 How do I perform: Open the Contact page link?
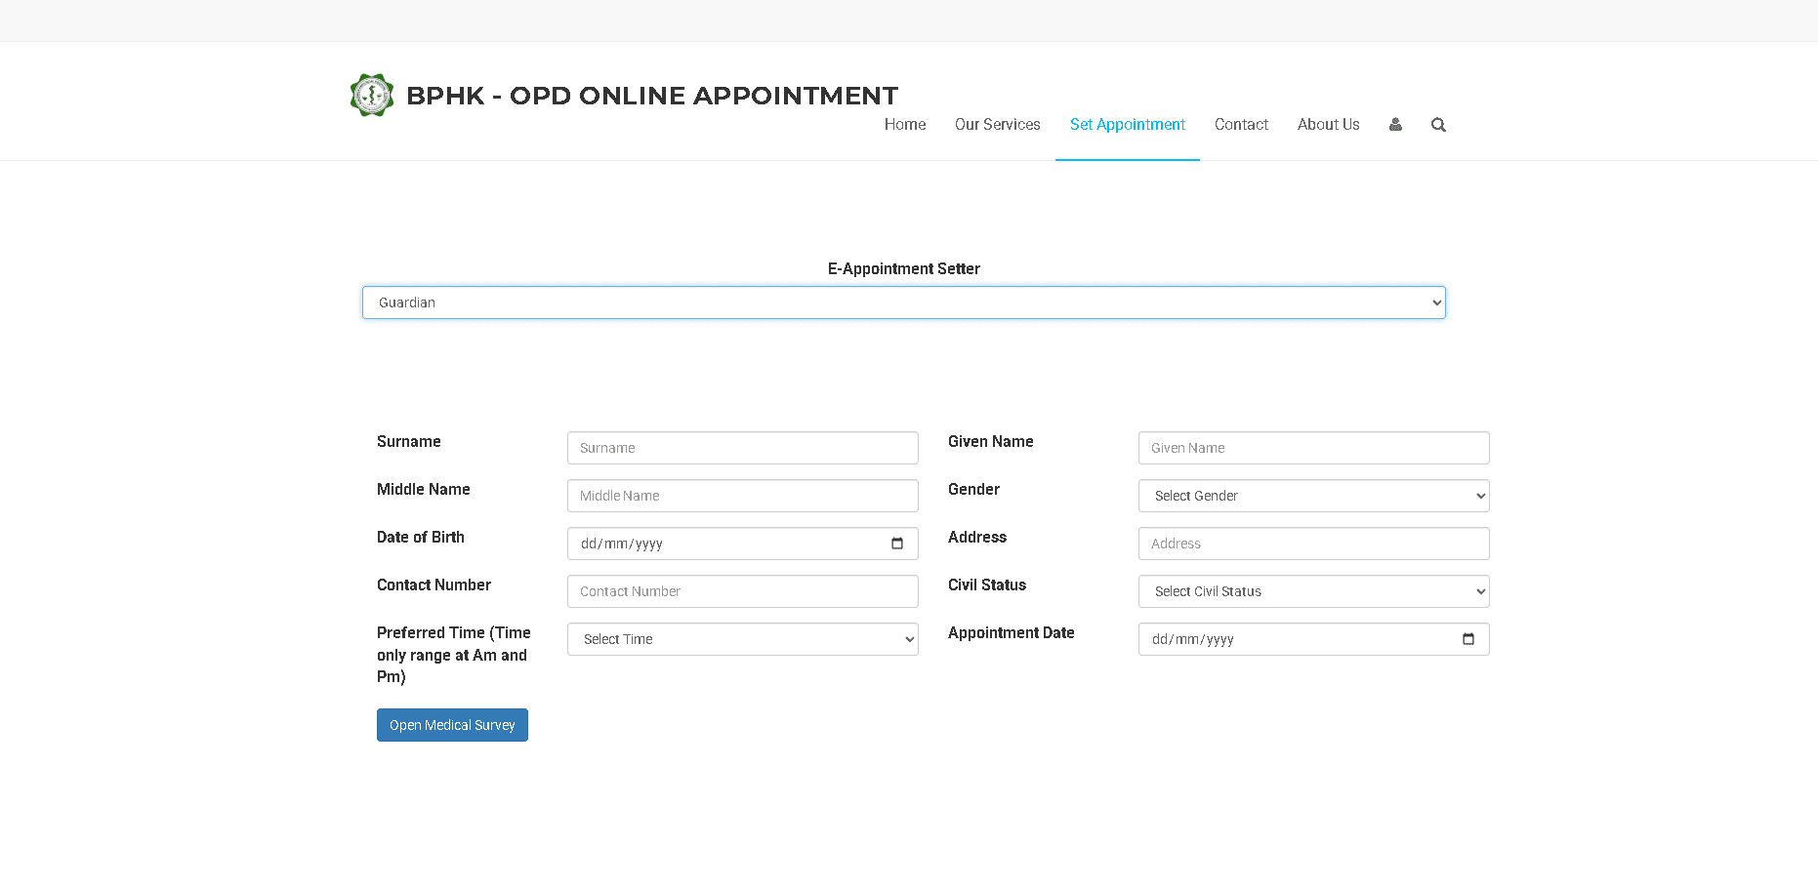[1241, 125]
